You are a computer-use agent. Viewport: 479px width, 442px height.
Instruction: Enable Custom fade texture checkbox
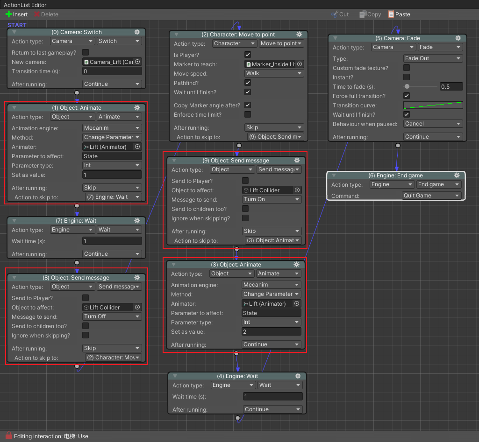pos(407,68)
